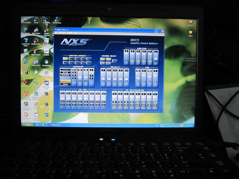This screenshot has width=239, height=179.
Task: Toggle CH1 in Channel Select
Action: (103, 59)
